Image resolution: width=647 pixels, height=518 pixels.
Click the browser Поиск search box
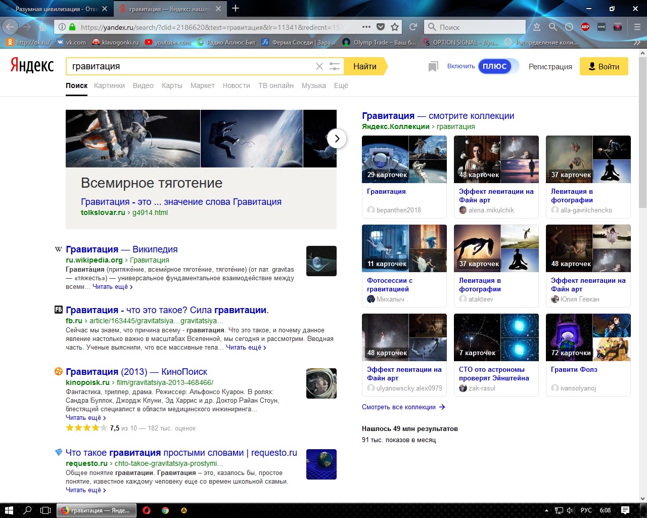point(475,27)
